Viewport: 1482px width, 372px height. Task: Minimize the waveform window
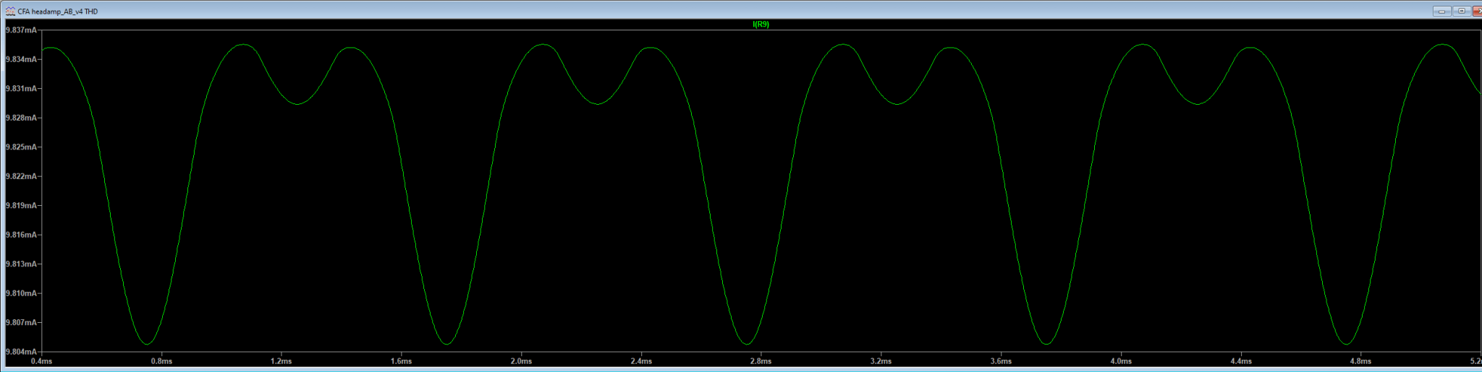point(1442,12)
